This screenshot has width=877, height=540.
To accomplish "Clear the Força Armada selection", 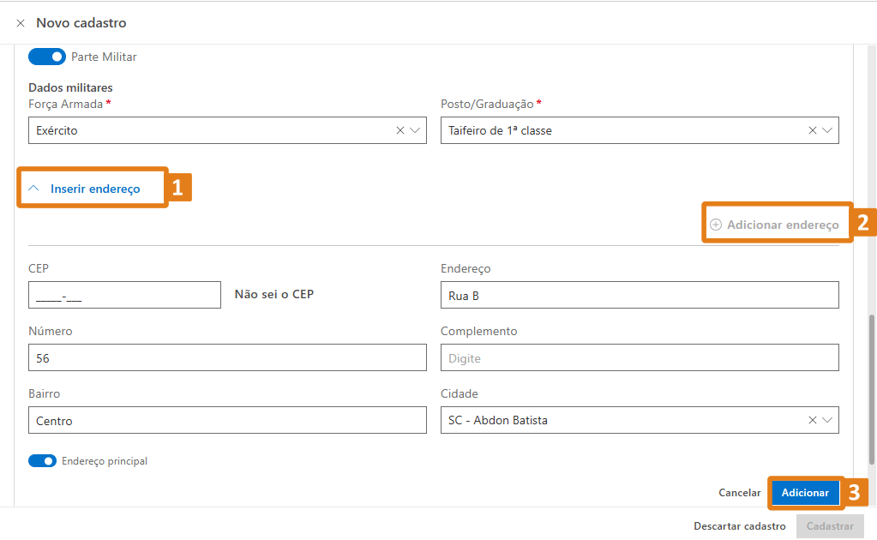I will point(399,130).
